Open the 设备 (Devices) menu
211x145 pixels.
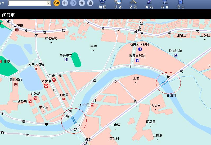pyautogui.click(x=118, y=4)
